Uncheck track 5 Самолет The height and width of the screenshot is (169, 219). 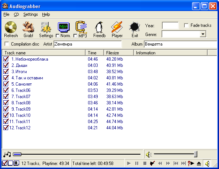pos(6,84)
